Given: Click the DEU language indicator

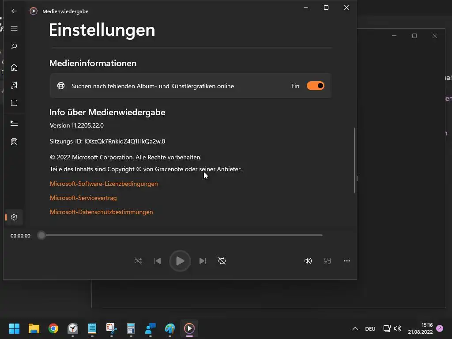Looking at the screenshot, I should pyautogui.click(x=370, y=328).
